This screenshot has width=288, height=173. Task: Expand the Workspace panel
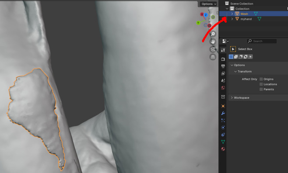coord(232,98)
